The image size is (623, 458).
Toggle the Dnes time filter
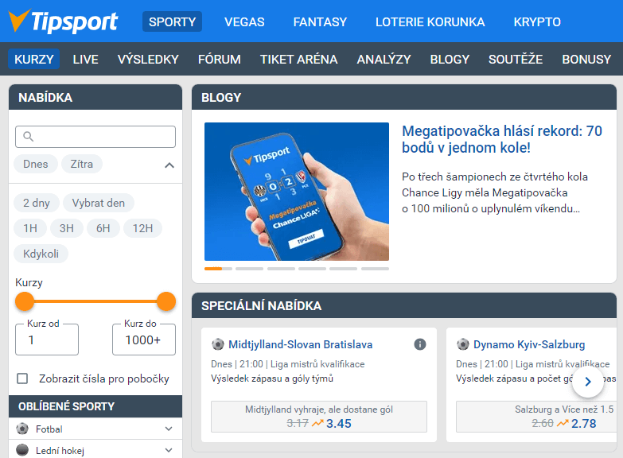36,165
